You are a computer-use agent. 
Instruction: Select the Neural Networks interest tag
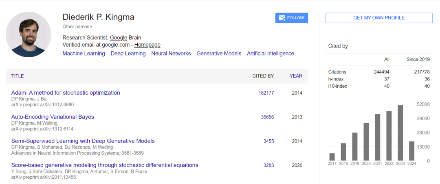[171, 54]
